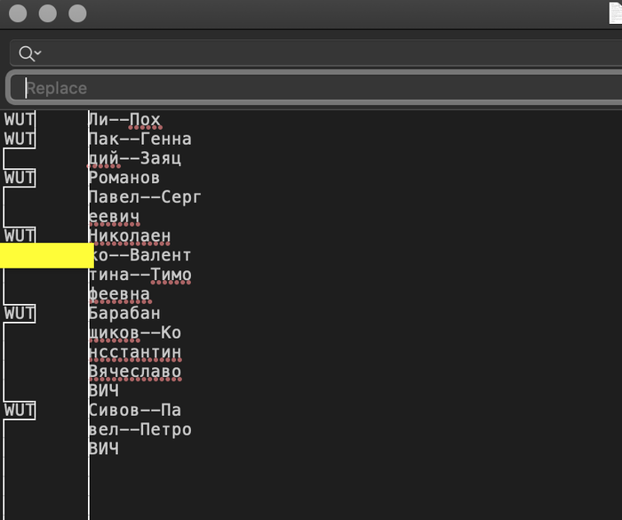Click the text 'тина--Тимо'
This screenshot has width=622, height=520.
click(140, 275)
